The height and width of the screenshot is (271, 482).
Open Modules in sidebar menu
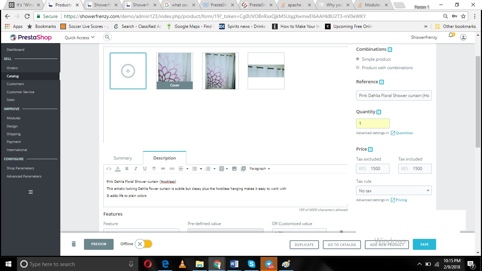[13, 118]
